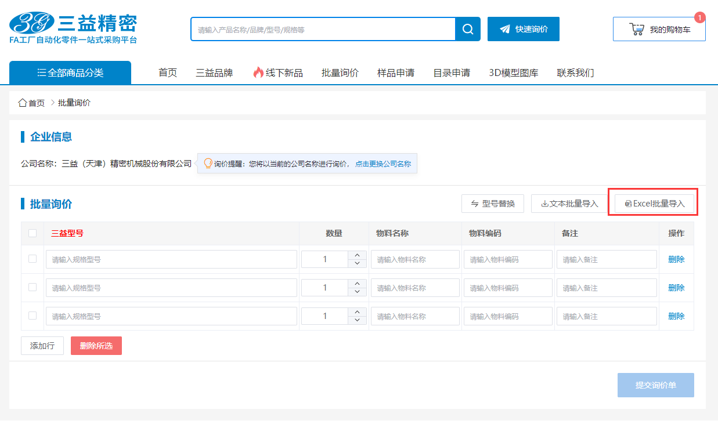Focus first row 物料名称 input

[415, 259]
